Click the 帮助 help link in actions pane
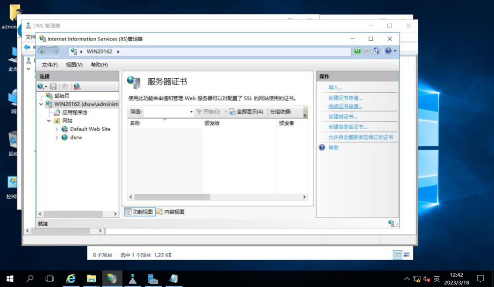Screen dimensions: 494x287 coord(333,148)
